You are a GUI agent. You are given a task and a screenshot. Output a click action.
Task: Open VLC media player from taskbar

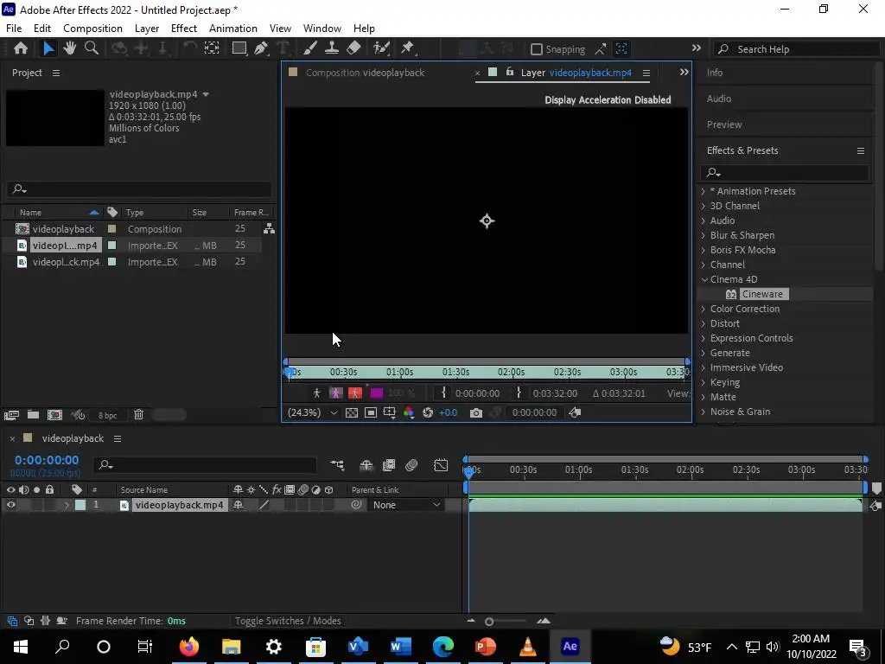tap(528, 647)
